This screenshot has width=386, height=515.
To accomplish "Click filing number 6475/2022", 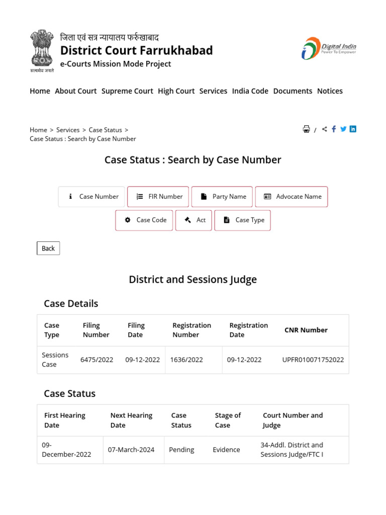I will pyautogui.click(x=97, y=360).
